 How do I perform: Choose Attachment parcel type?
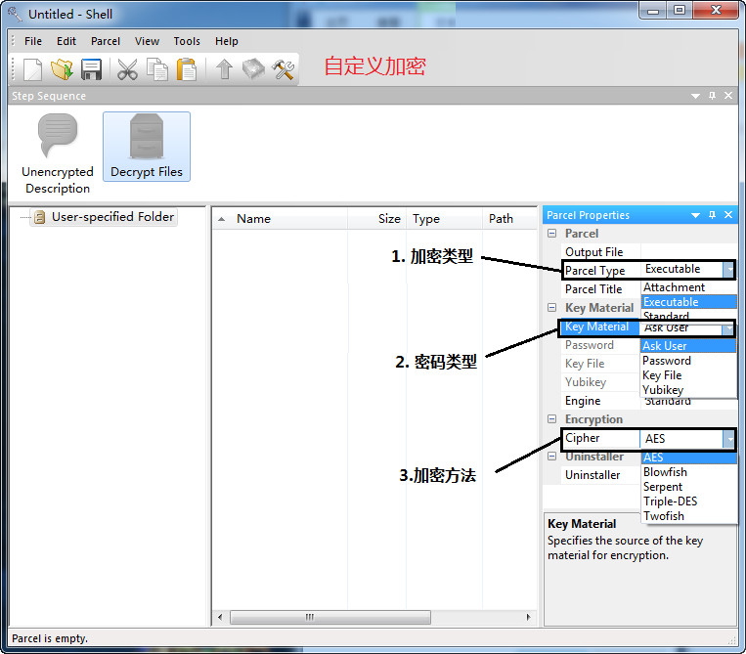[688, 287]
